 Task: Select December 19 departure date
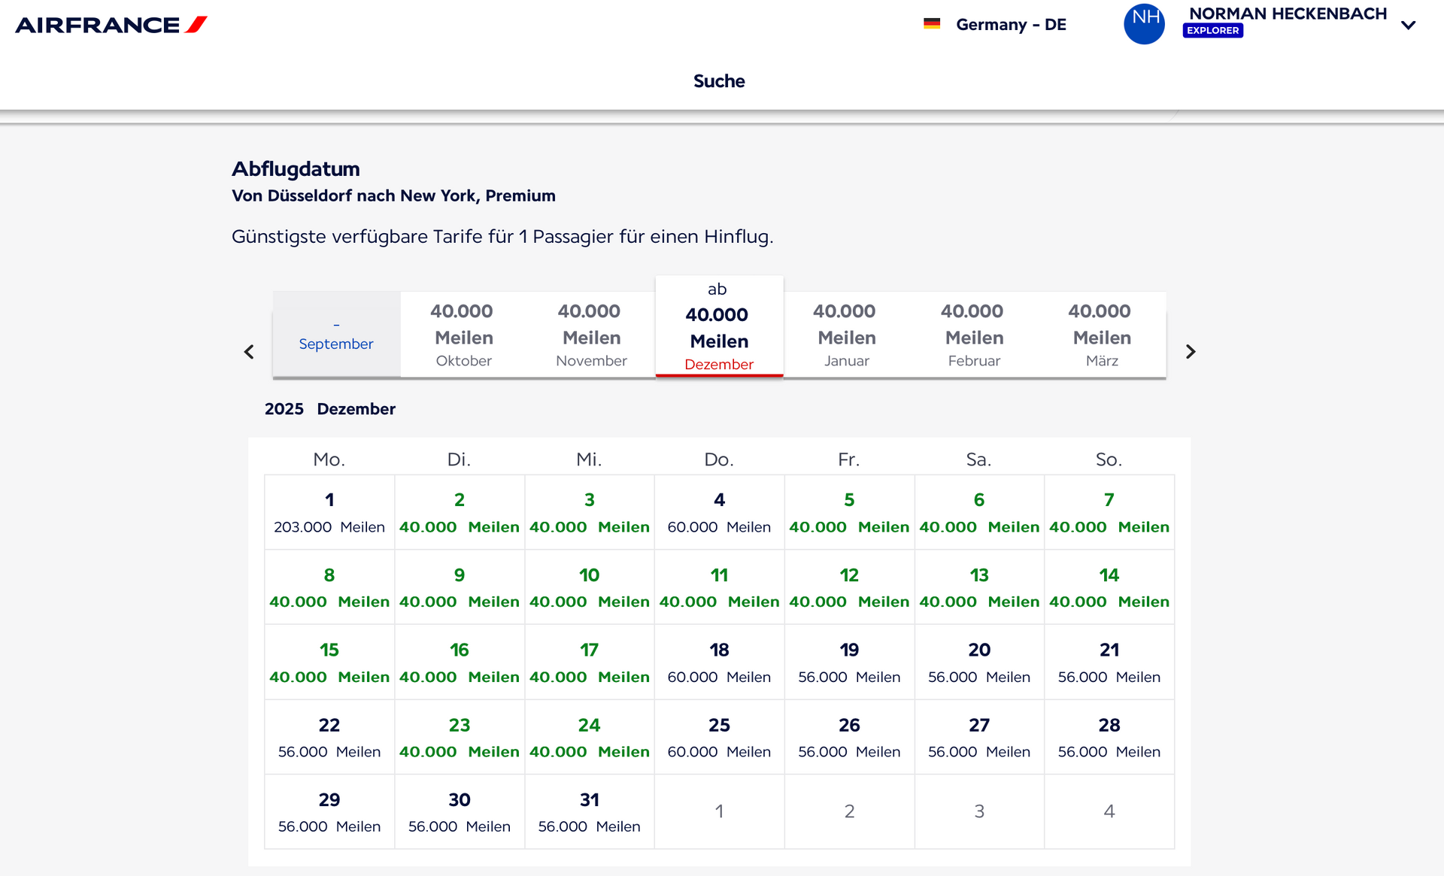pyautogui.click(x=849, y=662)
